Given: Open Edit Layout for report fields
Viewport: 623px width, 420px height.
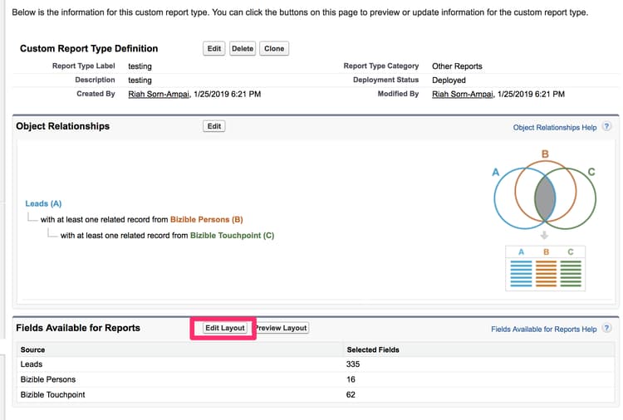Looking at the screenshot, I should click(x=225, y=328).
